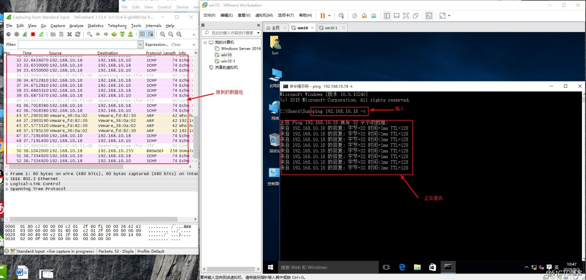Reload the capture file in Wireshark

coord(78,34)
